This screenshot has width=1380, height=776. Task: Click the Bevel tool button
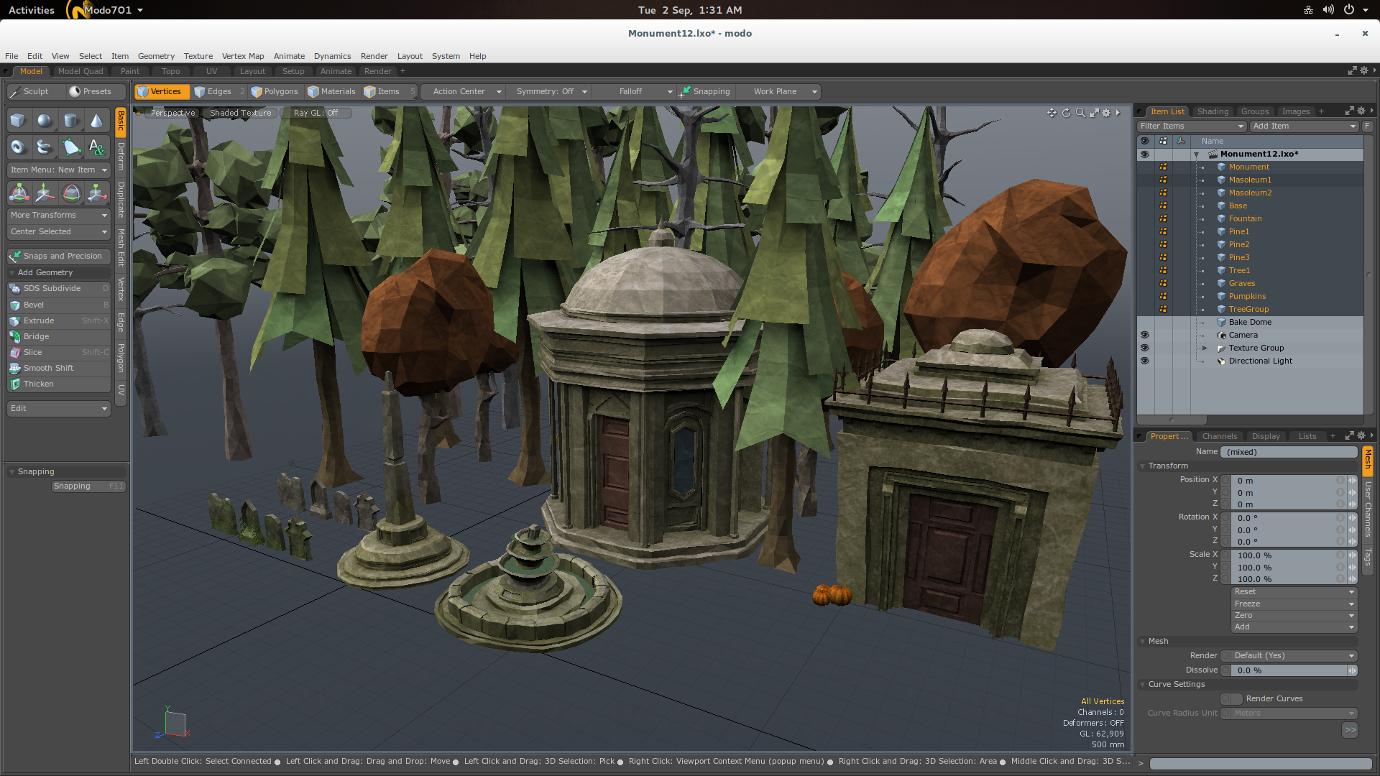pyautogui.click(x=34, y=305)
